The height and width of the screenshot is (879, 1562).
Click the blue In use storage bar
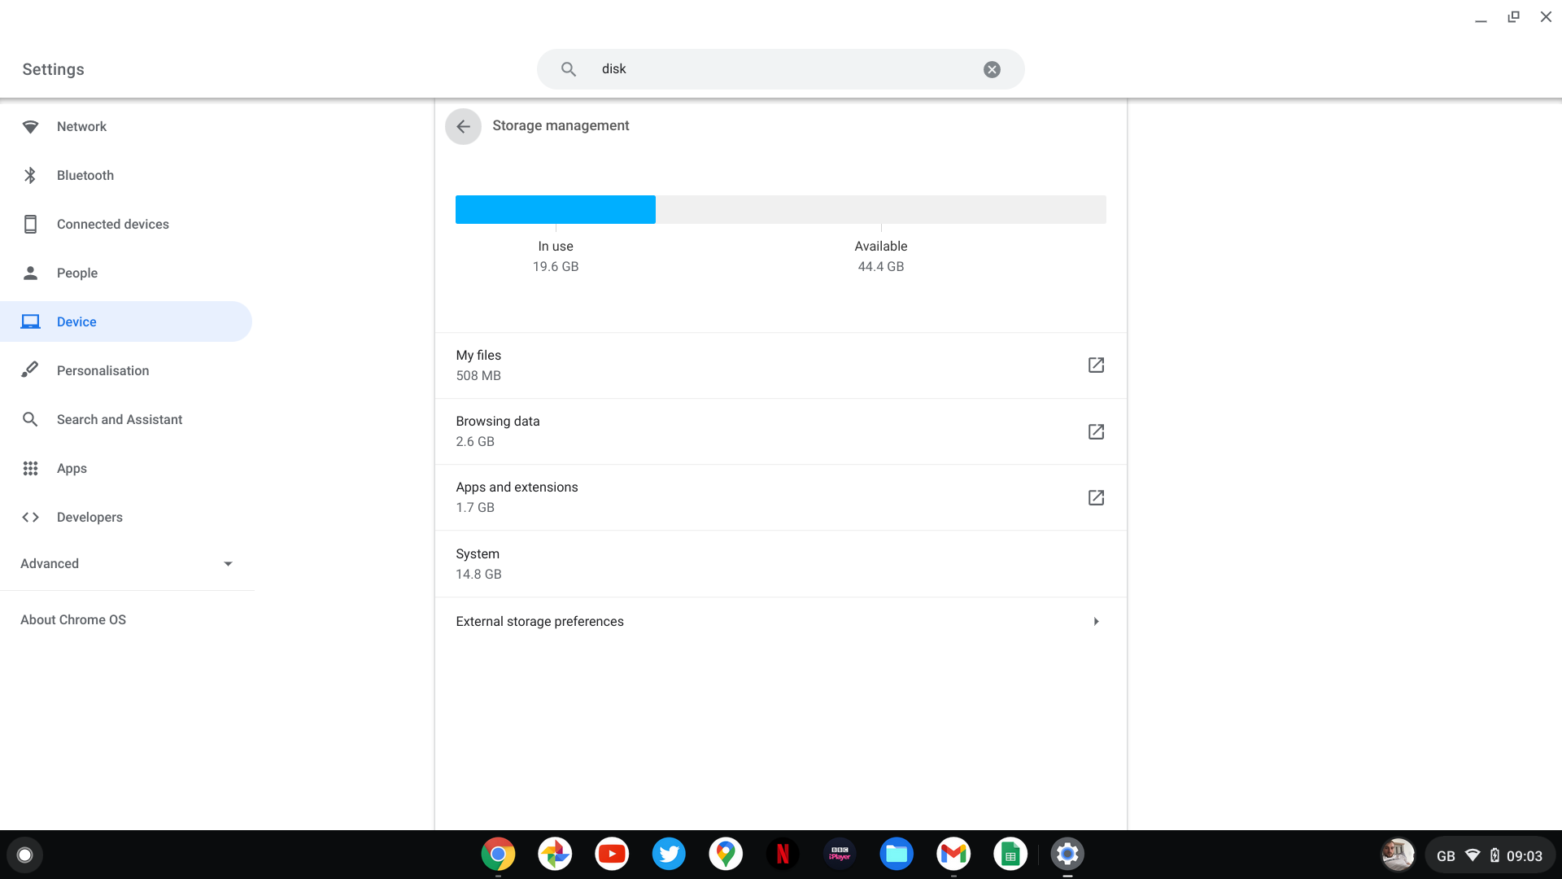pos(555,210)
